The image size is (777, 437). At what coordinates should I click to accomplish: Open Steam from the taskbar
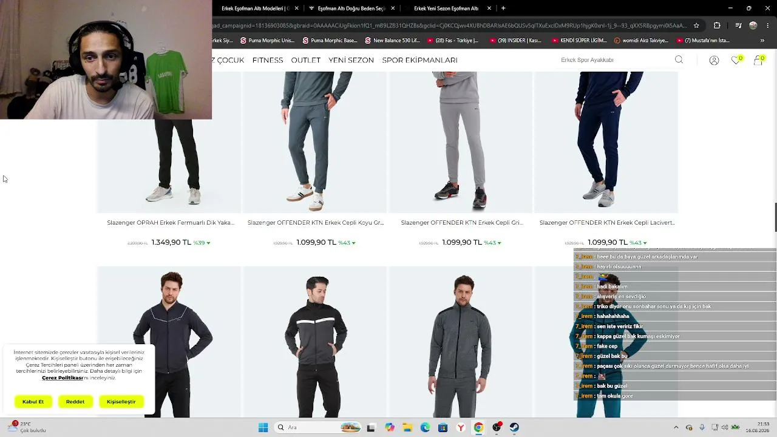514,427
